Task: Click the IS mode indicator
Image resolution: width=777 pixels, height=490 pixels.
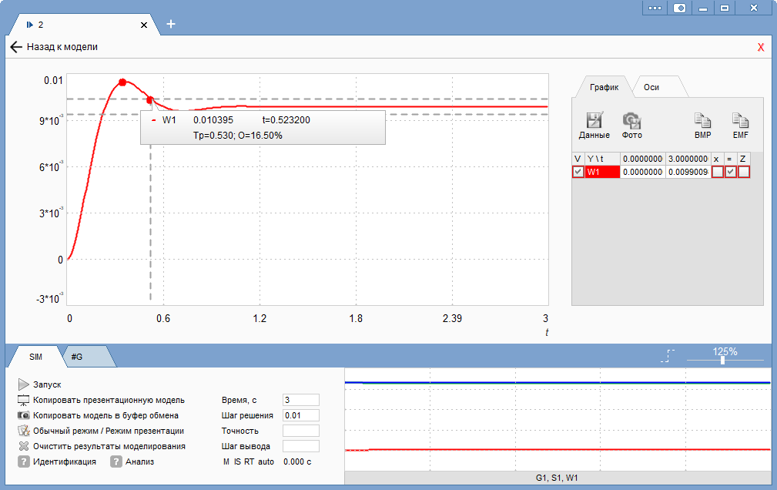Action: tap(237, 461)
